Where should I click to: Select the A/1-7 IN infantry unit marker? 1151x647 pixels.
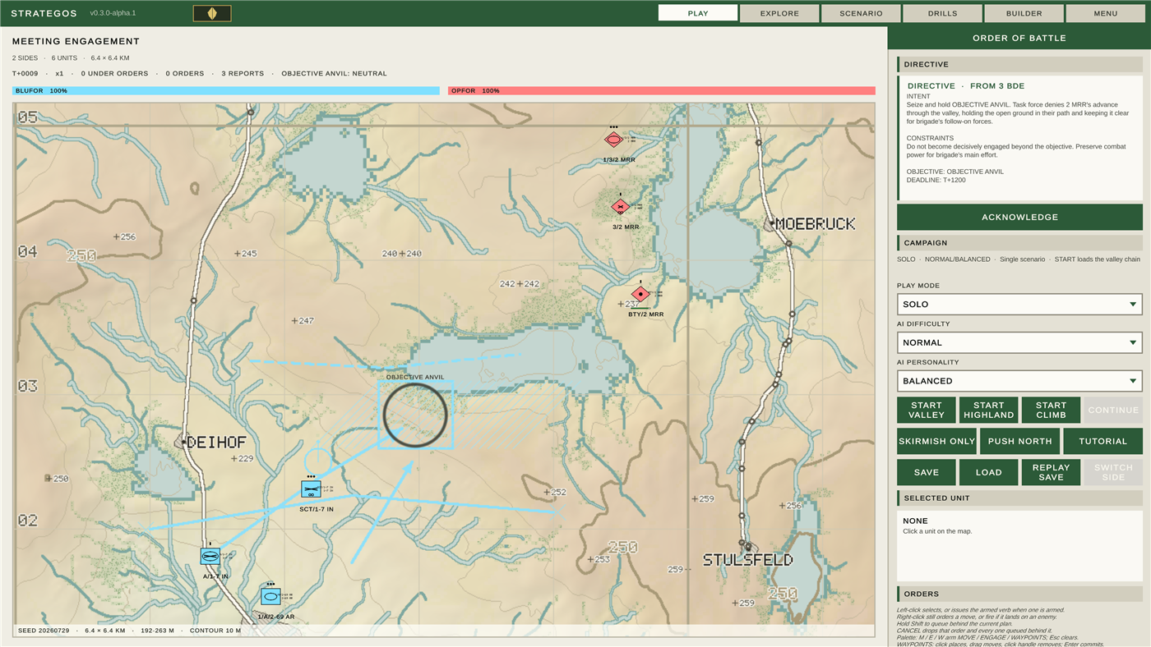point(210,556)
